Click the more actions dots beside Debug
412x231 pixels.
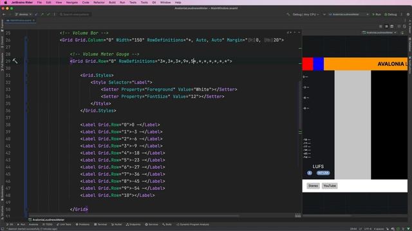pos(402,14)
